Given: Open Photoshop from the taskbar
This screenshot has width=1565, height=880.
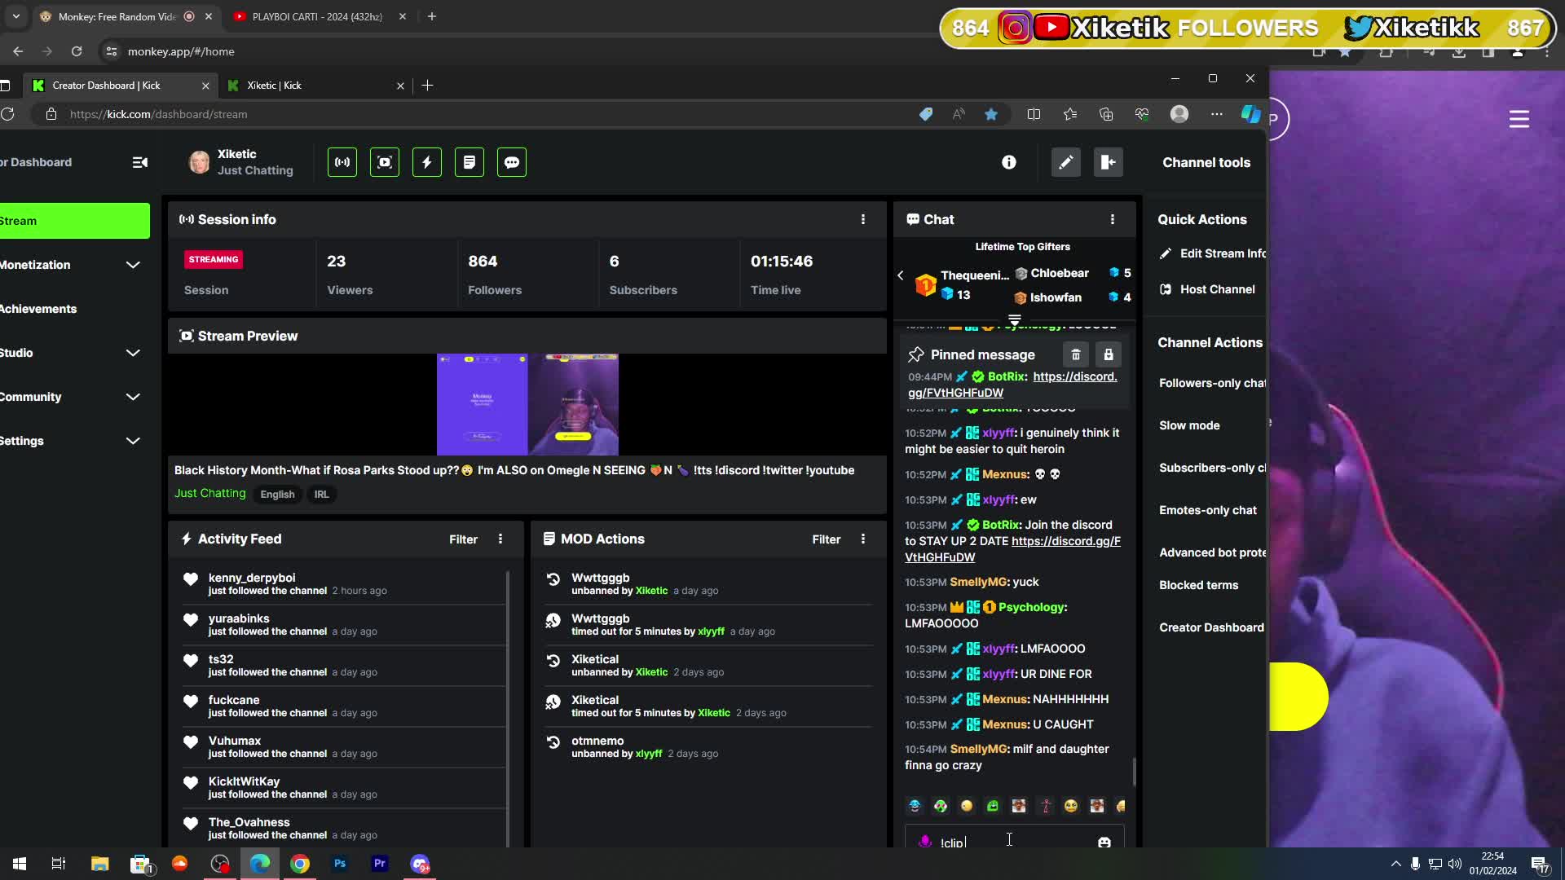Looking at the screenshot, I should (x=340, y=864).
